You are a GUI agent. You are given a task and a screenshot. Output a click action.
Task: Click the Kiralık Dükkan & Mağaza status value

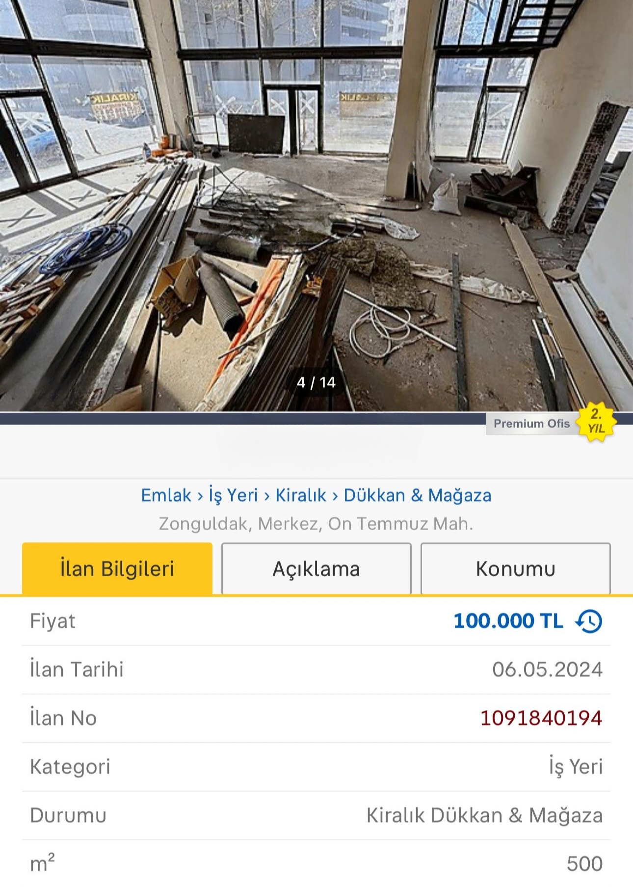click(484, 815)
